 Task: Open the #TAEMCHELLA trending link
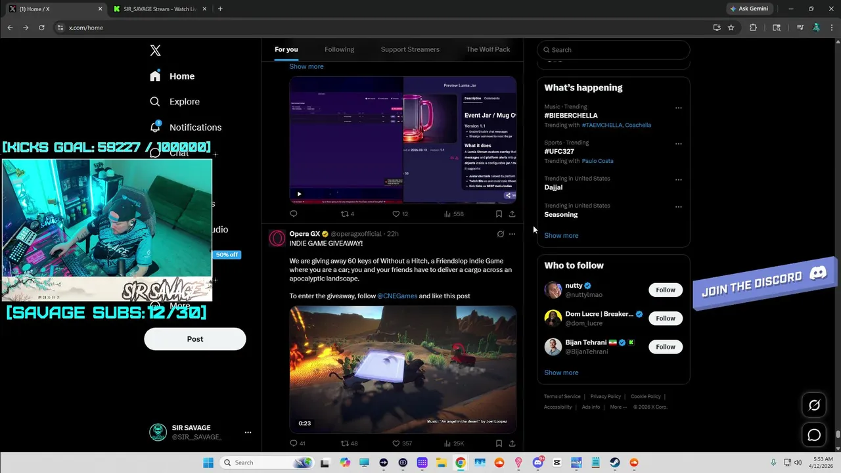[x=602, y=125]
